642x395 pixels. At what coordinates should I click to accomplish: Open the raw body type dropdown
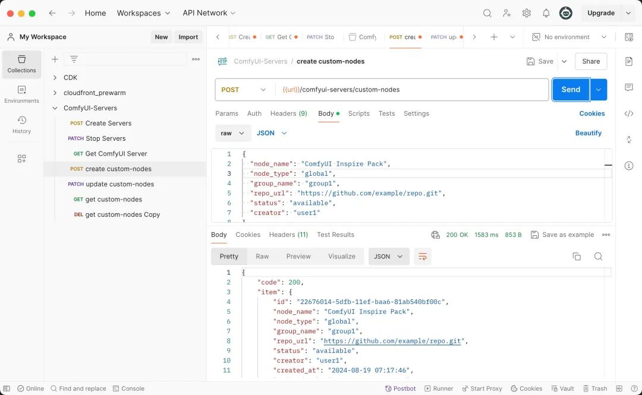click(x=233, y=133)
